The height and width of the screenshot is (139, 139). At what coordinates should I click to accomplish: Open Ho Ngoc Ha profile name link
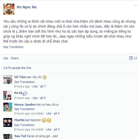tap(27, 7)
